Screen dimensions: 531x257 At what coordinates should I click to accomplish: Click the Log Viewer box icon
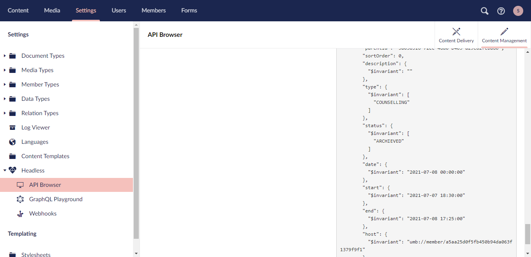pos(12,128)
